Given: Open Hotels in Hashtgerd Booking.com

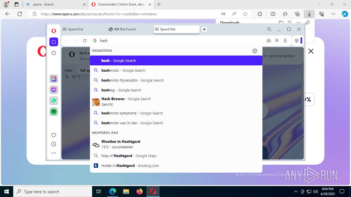Looking at the screenshot, I should tap(176, 166).
